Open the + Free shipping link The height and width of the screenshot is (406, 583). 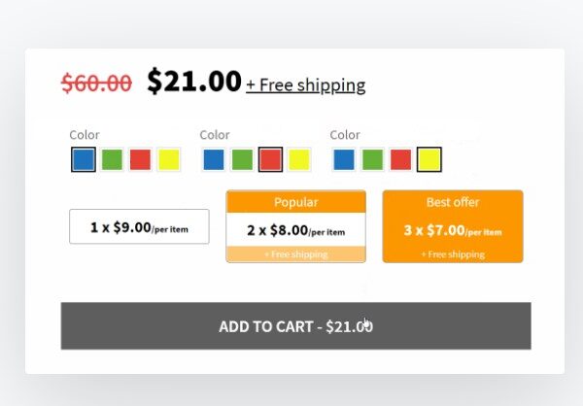click(306, 85)
